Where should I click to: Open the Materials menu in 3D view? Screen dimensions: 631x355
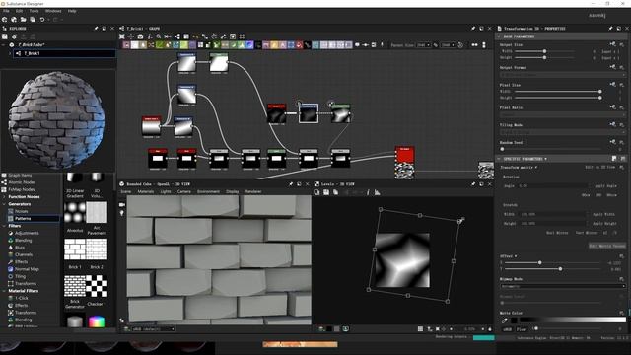coord(146,191)
